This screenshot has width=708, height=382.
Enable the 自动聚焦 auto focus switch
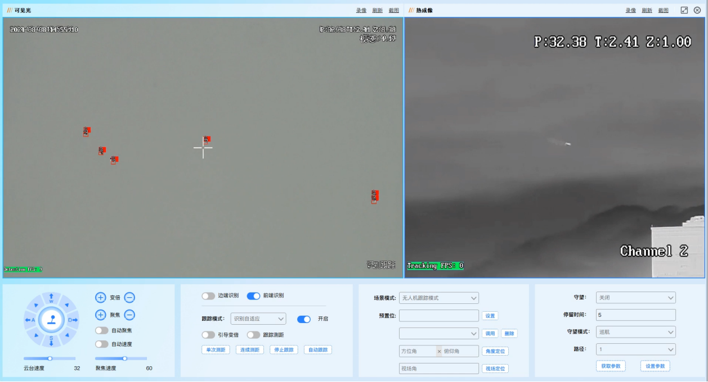102,330
